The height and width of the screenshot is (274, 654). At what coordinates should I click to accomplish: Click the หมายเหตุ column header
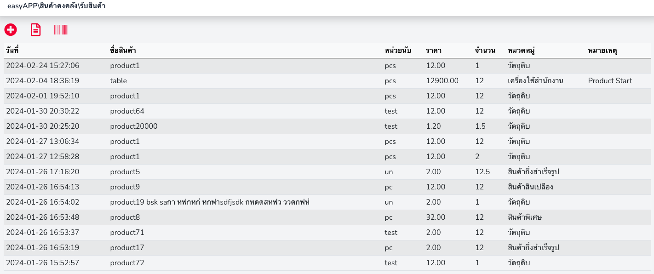click(602, 51)
